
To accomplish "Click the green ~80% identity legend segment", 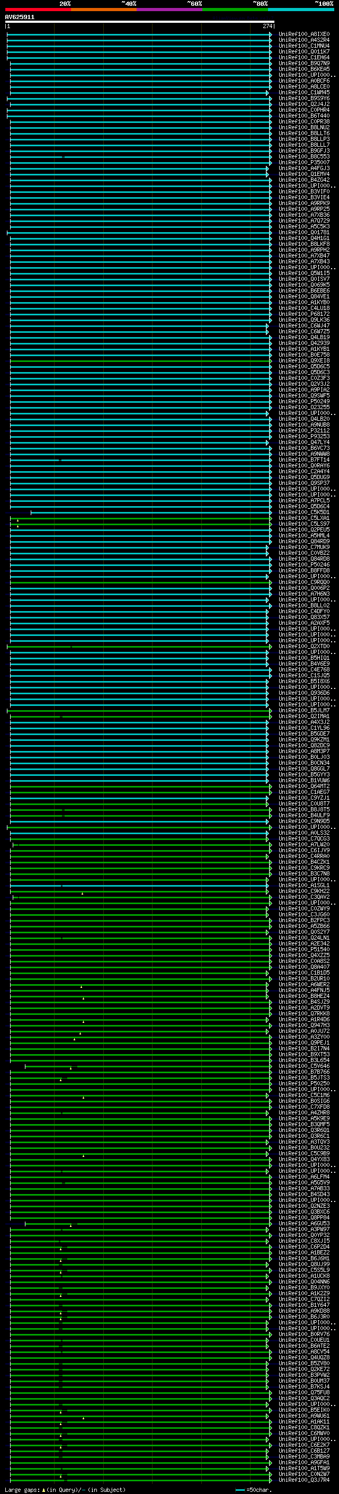I will 235,10.
